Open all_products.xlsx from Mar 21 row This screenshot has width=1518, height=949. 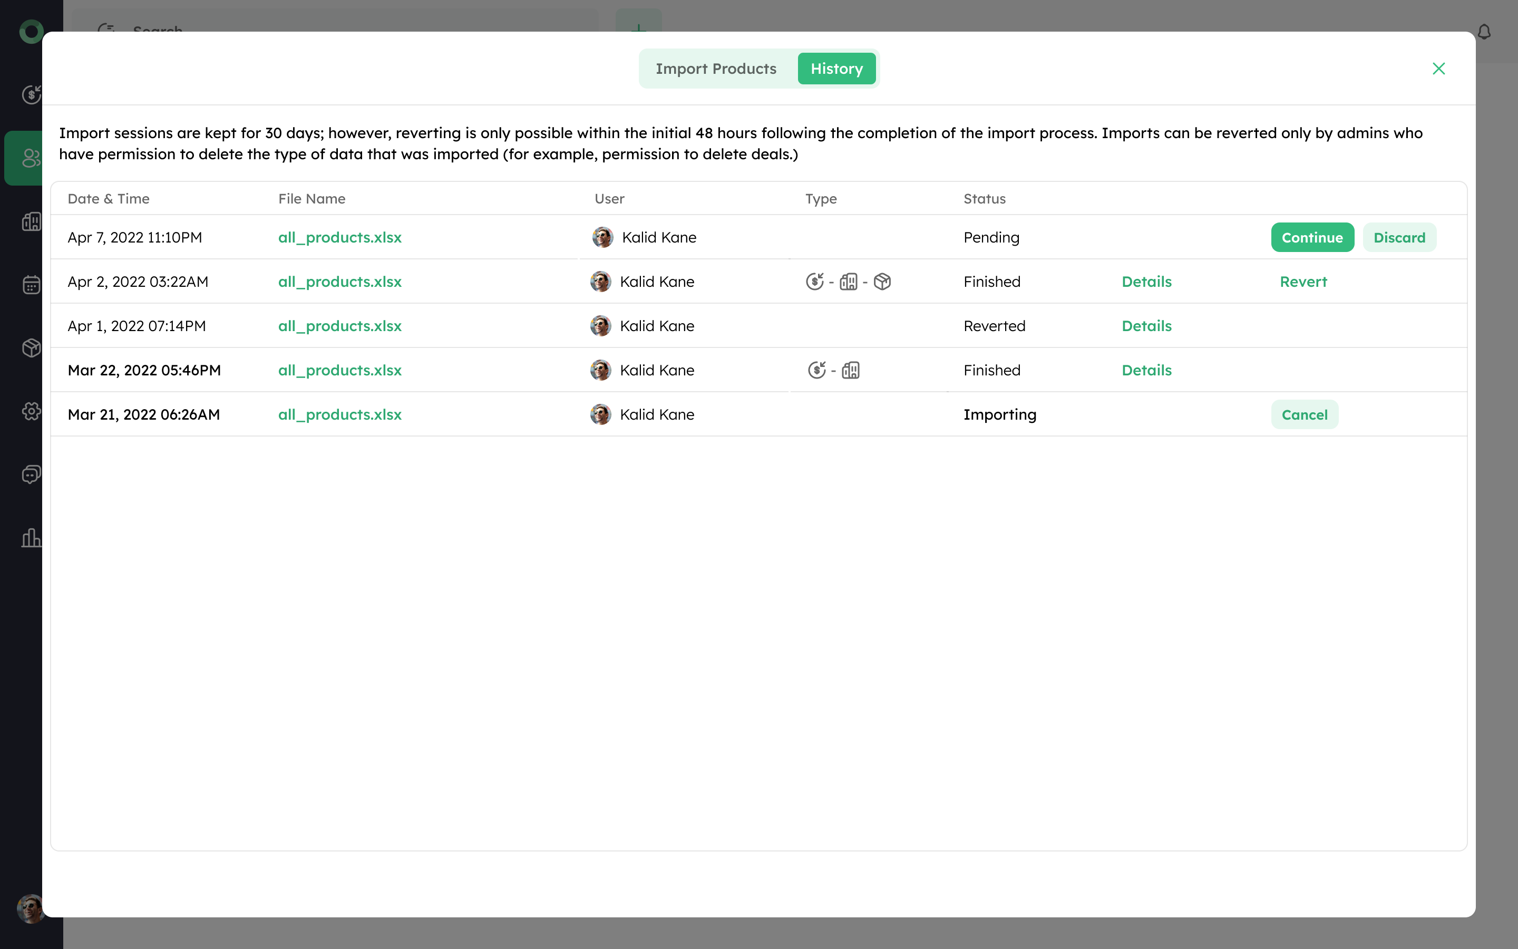340,414
